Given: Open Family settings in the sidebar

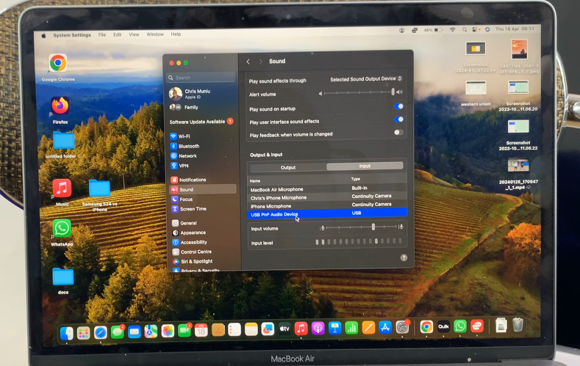Looking at the screenshot, I should coord(184,107).
